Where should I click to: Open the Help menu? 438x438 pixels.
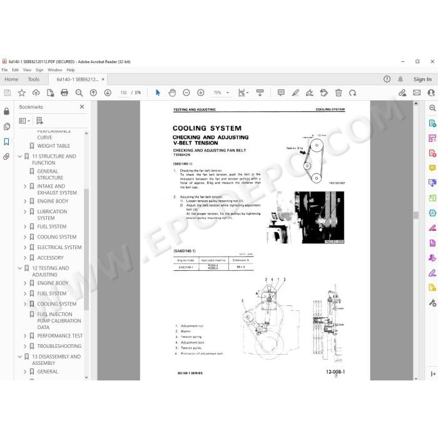(x=71, y=70)
